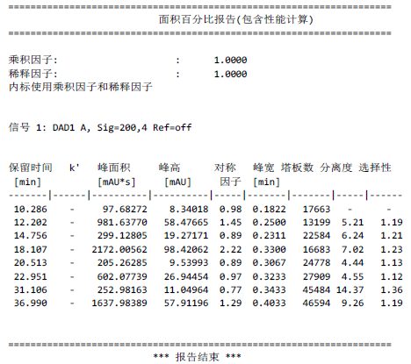
Task: Click resolution value 14.37
Action: pos(350,290)
